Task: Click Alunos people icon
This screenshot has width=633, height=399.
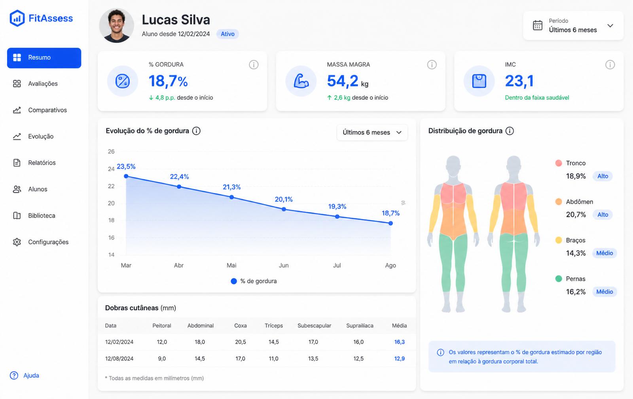Action: coord(17,189)
